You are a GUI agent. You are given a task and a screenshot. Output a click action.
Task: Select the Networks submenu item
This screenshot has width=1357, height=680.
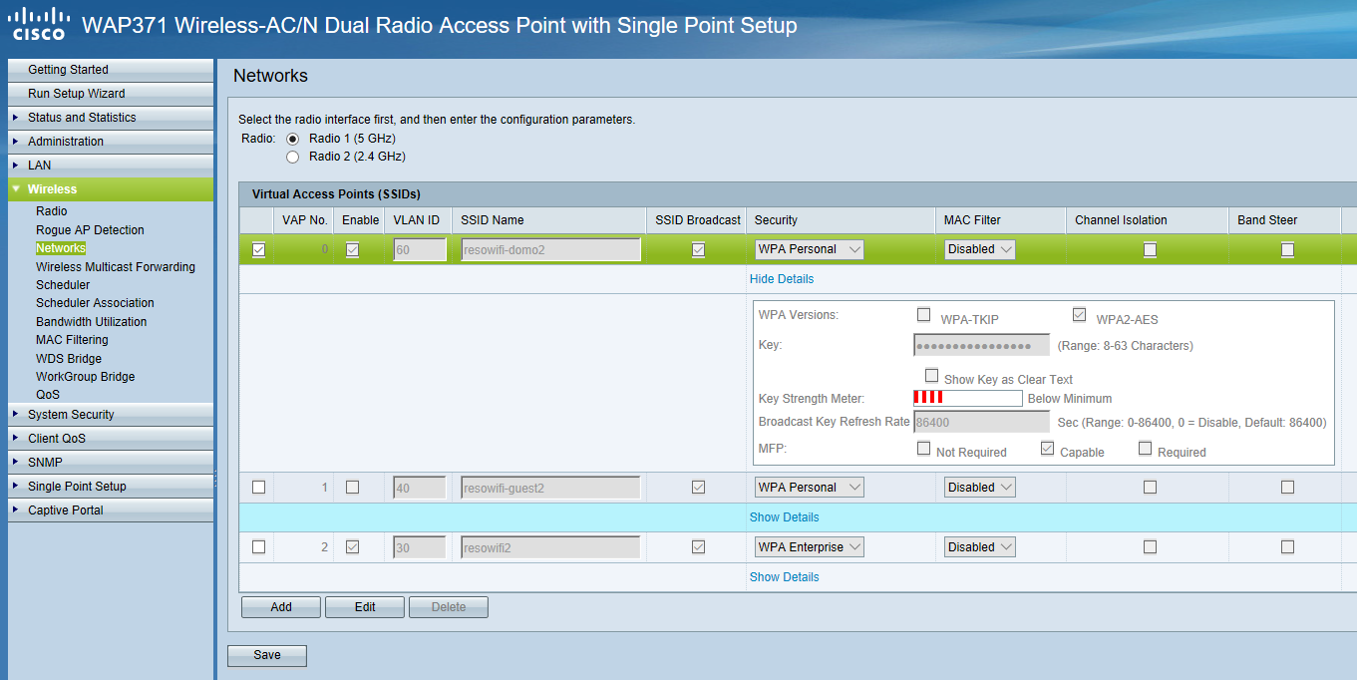click(x=61, y=248)
